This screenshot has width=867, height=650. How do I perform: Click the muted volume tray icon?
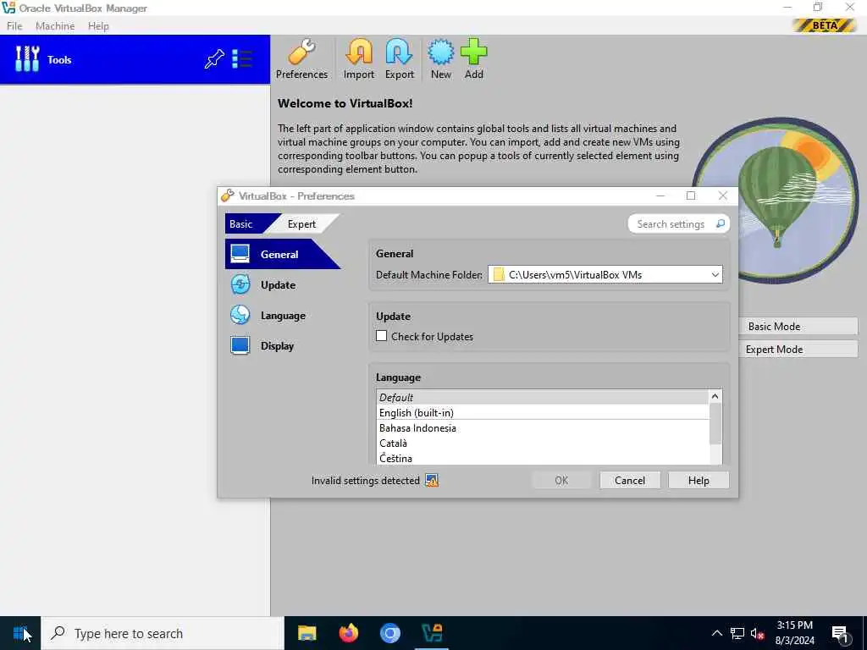tap(757, 633)
